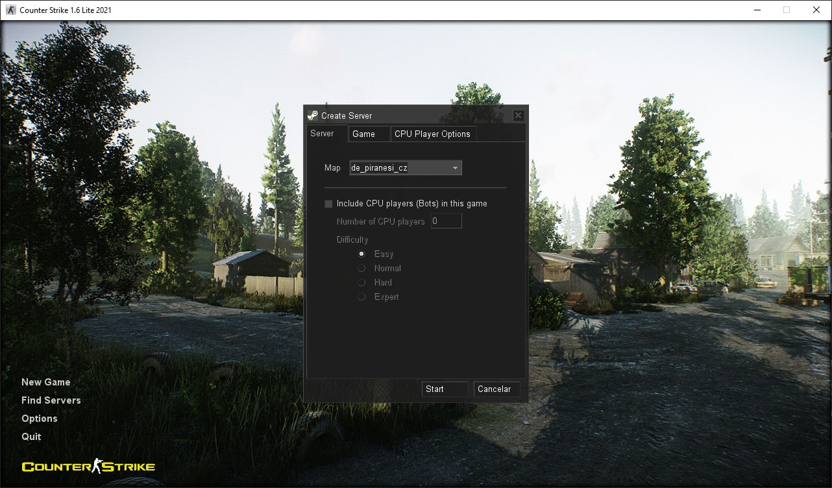This screenshot has height=488, width=832.
Task: Open the Map selection dropdown
Action: coord(402,167)
